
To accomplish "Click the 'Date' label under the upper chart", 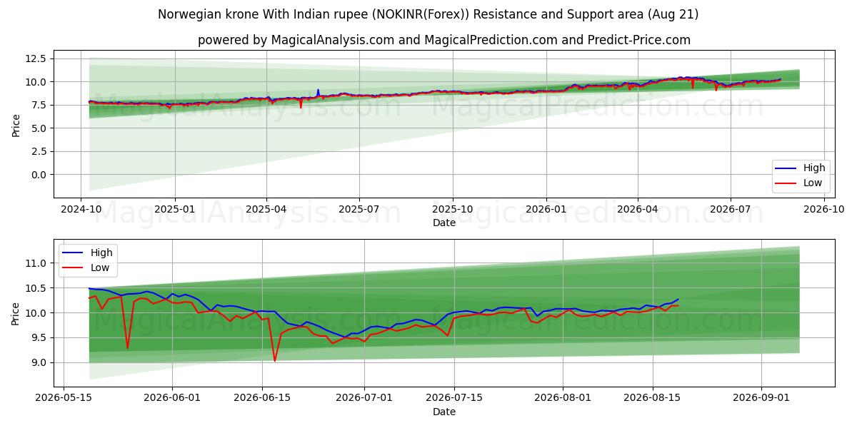I will click(x=444, y=223).
